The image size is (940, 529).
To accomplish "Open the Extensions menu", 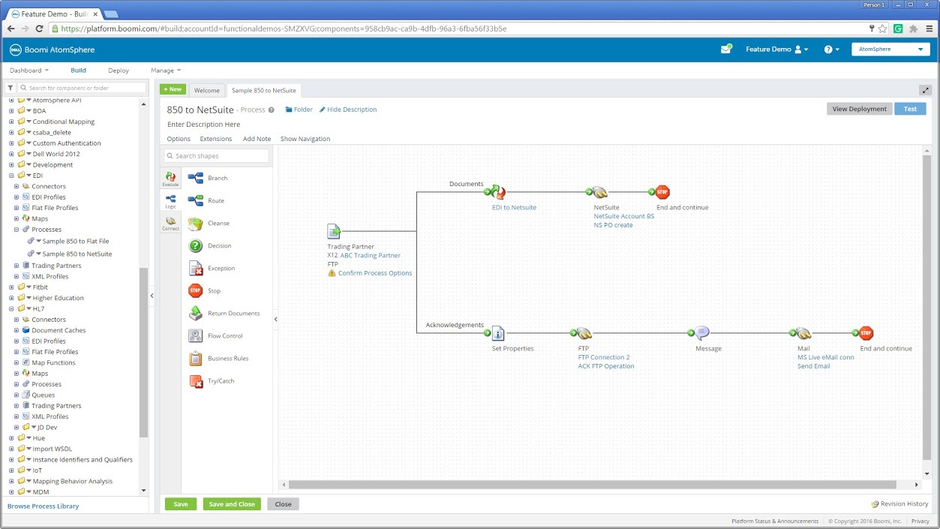I will tap(216, 139).
